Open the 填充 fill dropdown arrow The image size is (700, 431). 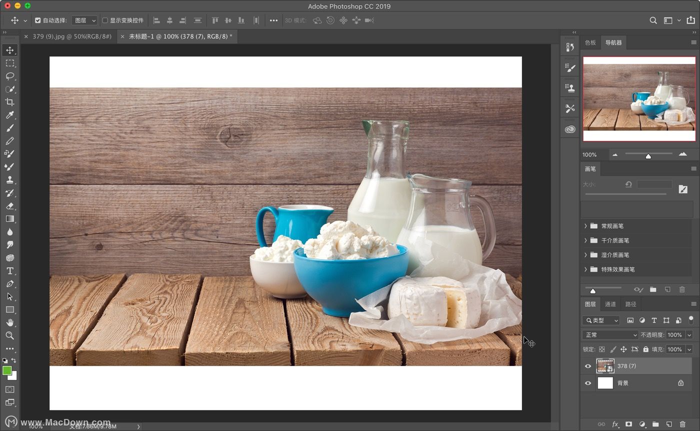pos(689,349)
